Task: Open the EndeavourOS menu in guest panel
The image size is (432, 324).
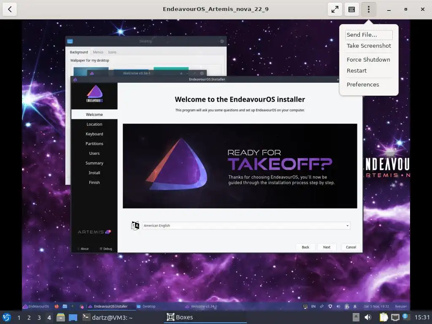Action: [36, 306]
